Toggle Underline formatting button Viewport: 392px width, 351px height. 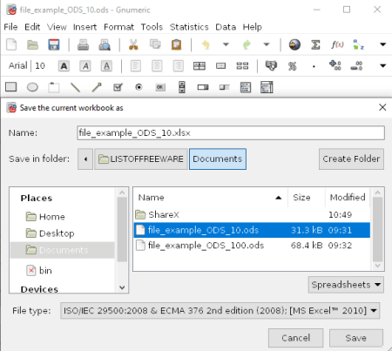[106, 66]
